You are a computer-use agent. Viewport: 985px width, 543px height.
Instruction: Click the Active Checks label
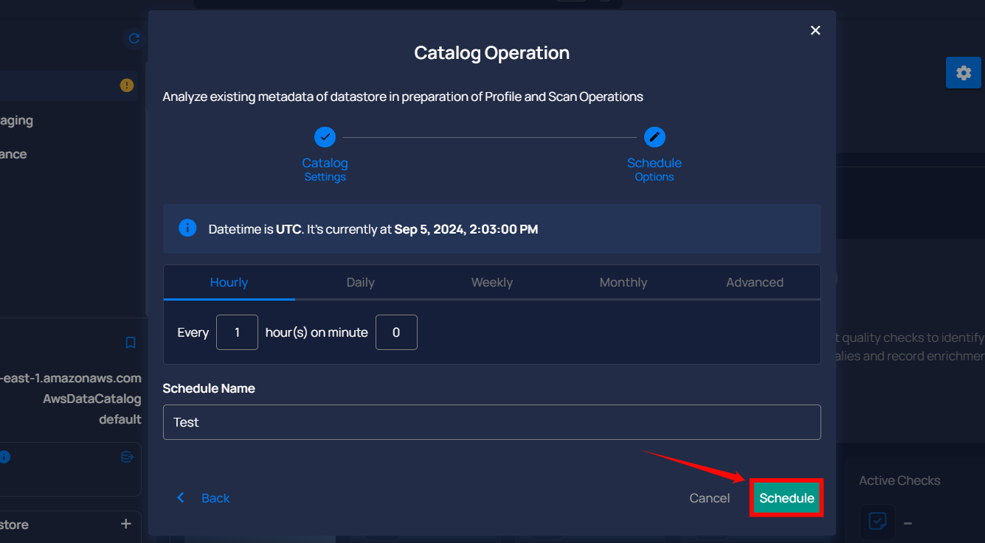(x=899, y=480)
